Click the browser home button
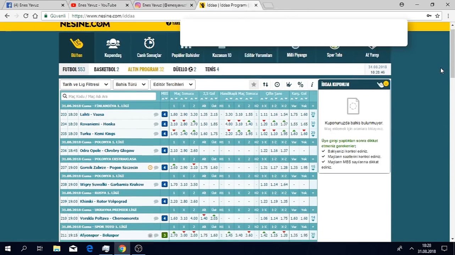Screen dimensions: 455x255 pyautogui.click(x=35, y=16)
